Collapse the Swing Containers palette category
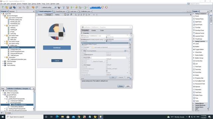Viewport: 213px width, 119px height. pyautogui.click(x=193, y=14)
